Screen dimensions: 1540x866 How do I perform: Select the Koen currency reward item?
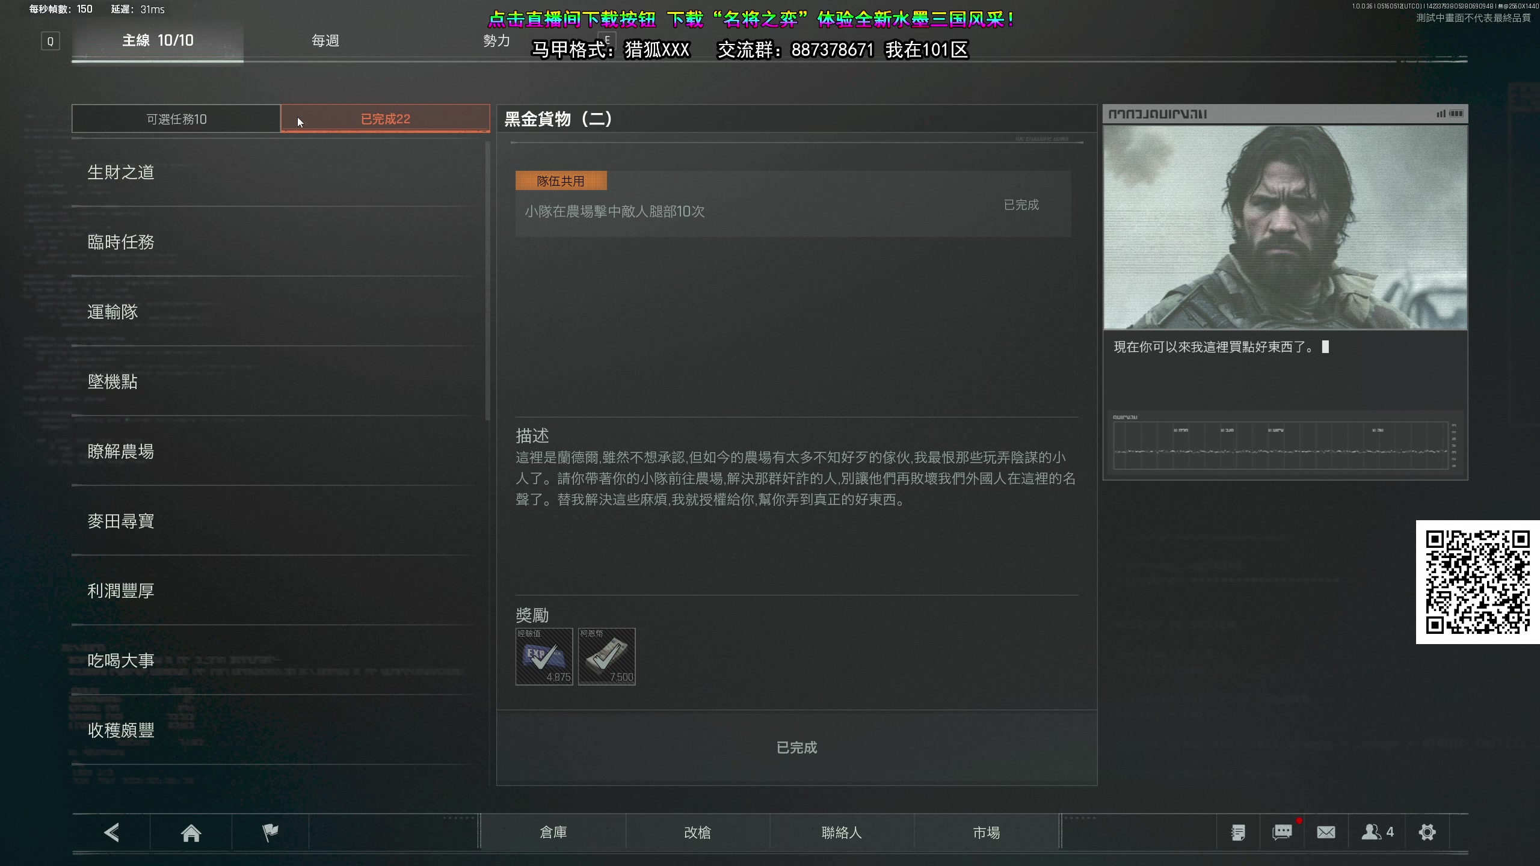(x=606, y=657)
